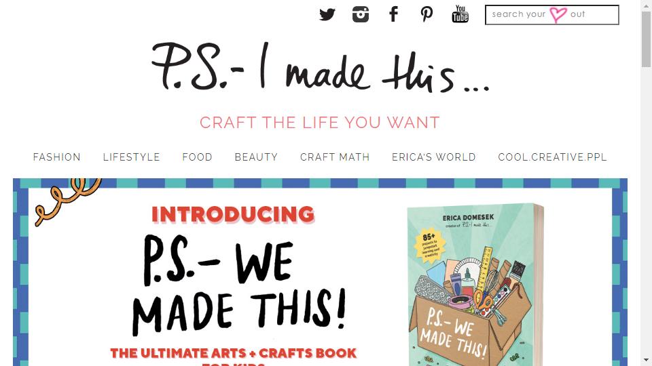This screenshot has height=366, width=652.
Task: Click the CRAFT THE LIFE YOU WANT tagline
Action: pos(319,123)
